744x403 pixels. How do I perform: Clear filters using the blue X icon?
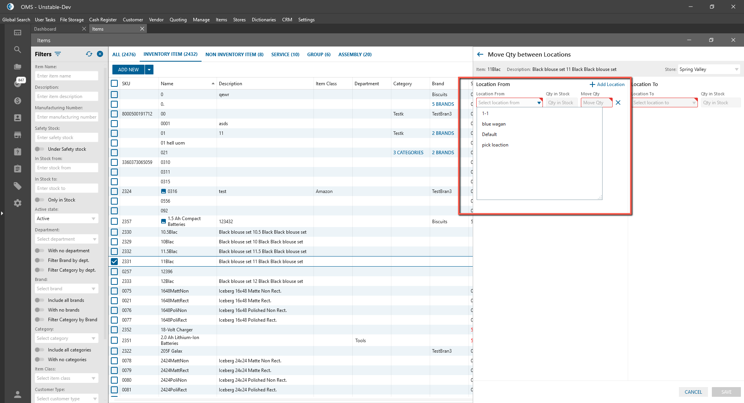click(100, 54)
